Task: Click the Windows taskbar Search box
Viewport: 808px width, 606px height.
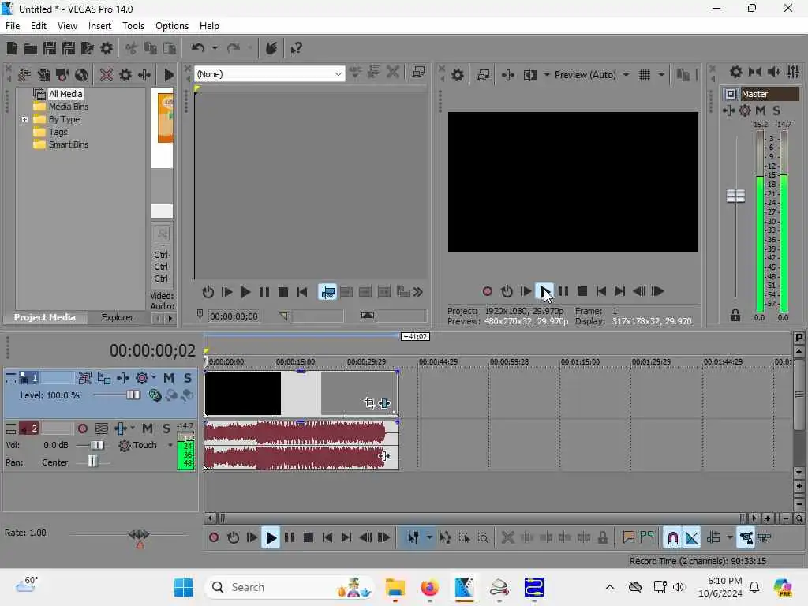Action: click(289, 587)
